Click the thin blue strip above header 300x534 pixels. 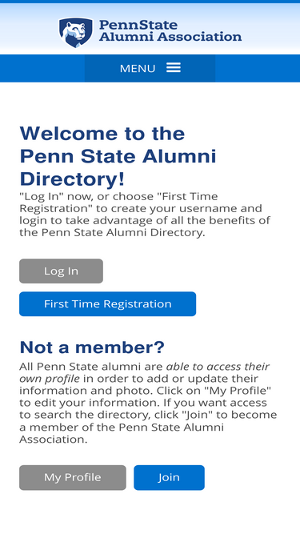150,2
